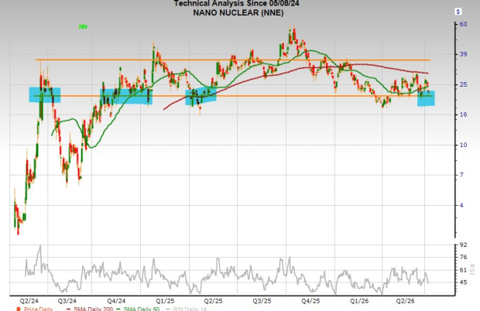480x311 pixels.
Task: Select the 'NANO NUCLEAR (NNE)' heading
Action: tap(238, 13)
